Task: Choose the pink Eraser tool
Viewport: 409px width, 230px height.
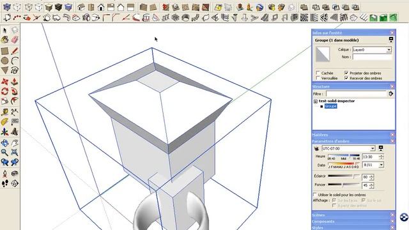Action: pos(15,40)
